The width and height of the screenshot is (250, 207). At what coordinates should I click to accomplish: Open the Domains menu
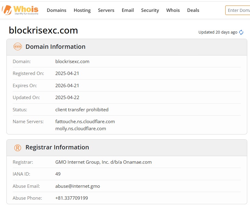coord(56,10)
